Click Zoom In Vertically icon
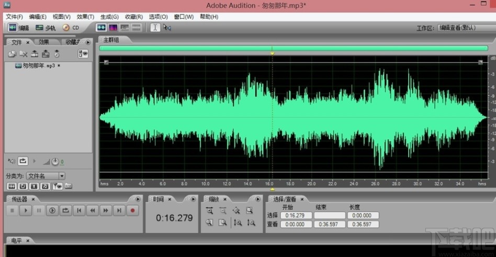 click(x=238, y=223)
